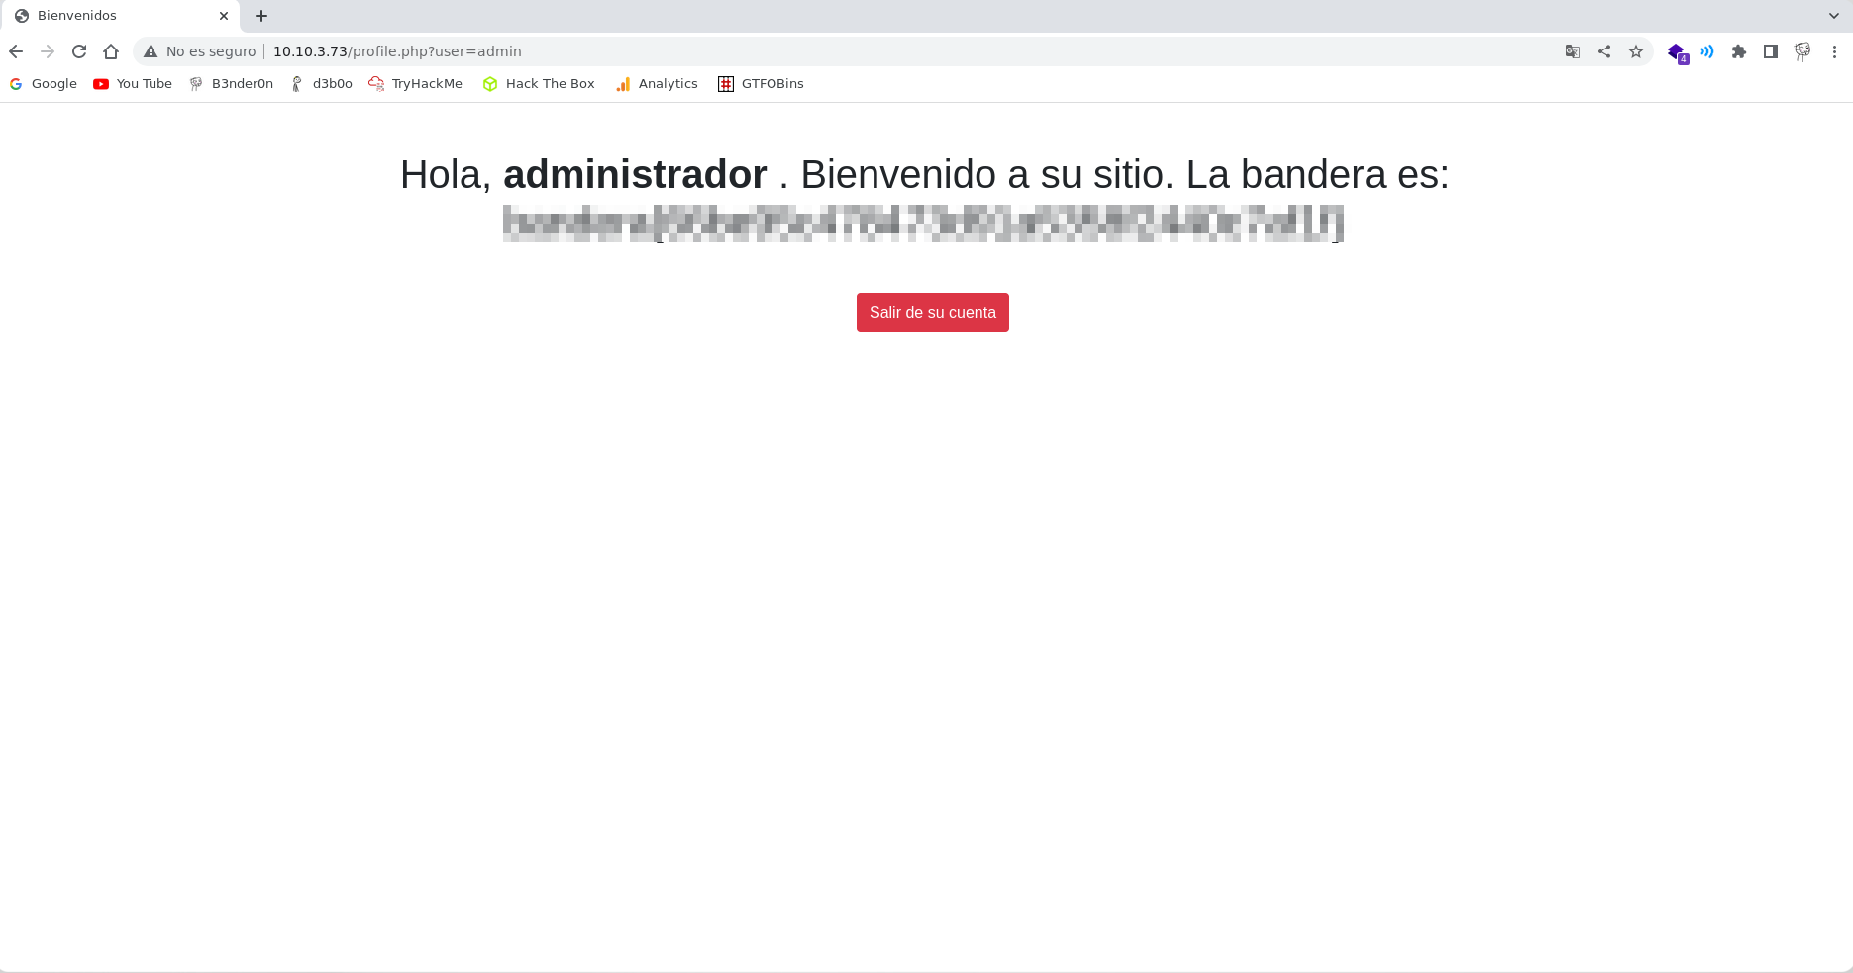The width and height of the screenshot is (1853, 973).
Task: Click 'Salir de su cuenta' button
Action: 932,312
